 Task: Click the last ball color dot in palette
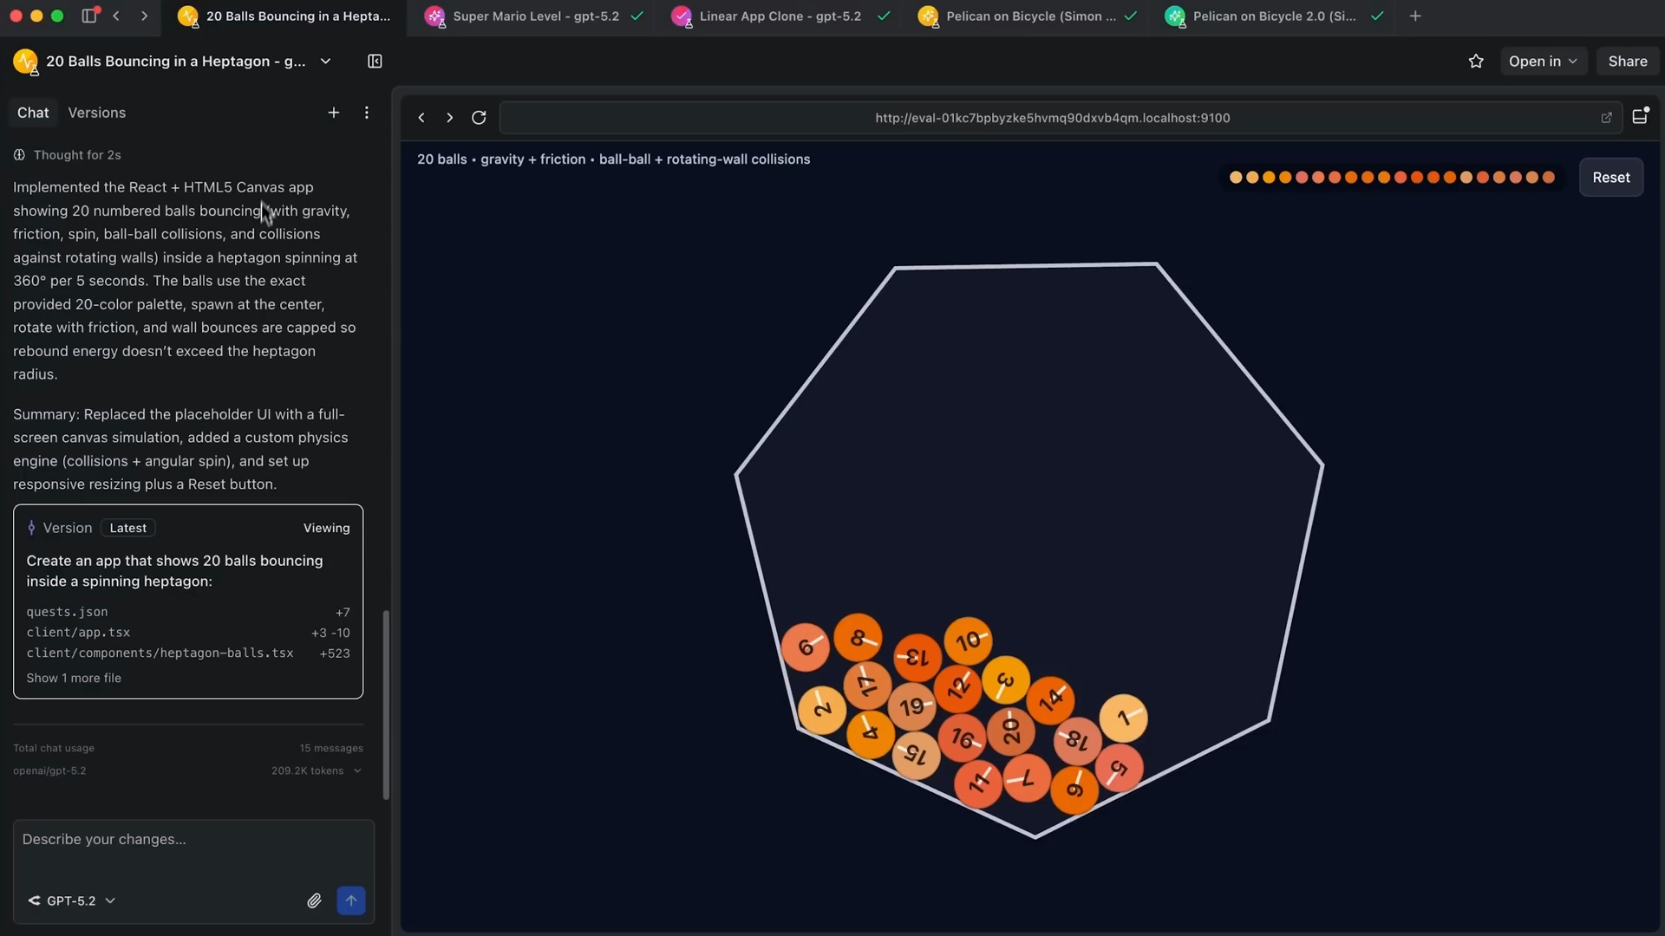[1549, 178]
